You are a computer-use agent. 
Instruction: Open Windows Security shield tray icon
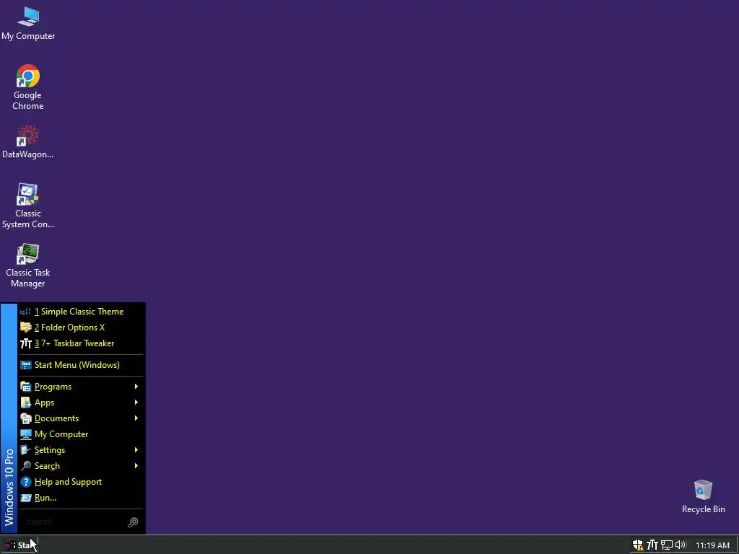click(638, 545)
